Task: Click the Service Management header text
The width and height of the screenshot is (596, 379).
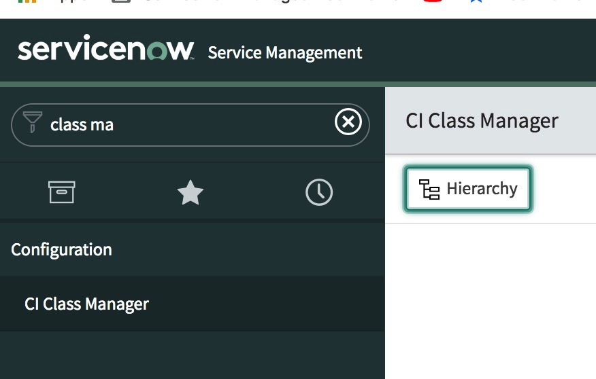Action: click(x=285, y=53)
